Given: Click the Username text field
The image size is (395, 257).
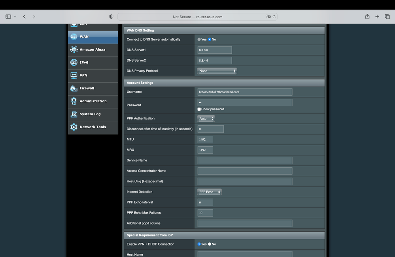Looking at the screenshot, I should coord(245,92).
